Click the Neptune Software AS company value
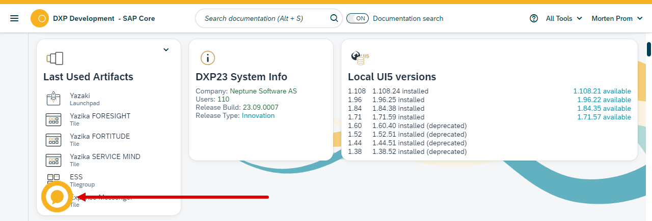652x221 pixels. pos(263,91)
